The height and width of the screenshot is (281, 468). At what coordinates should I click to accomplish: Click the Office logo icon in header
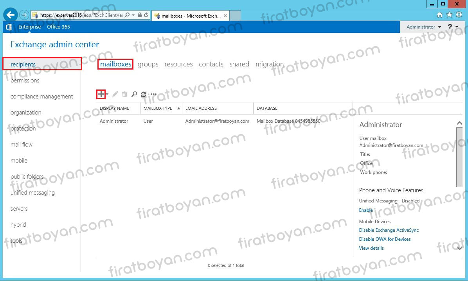point(9,27)
